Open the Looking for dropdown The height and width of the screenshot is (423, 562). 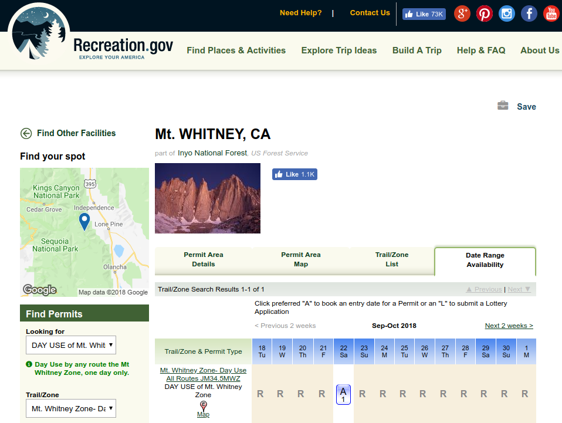pos(71,345)
